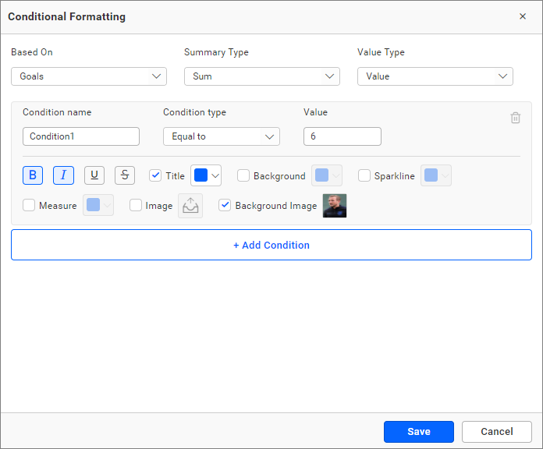This screenshot has width=543, height=449.
Task: Open the Condition type dropdown
Action: (222, 136)
